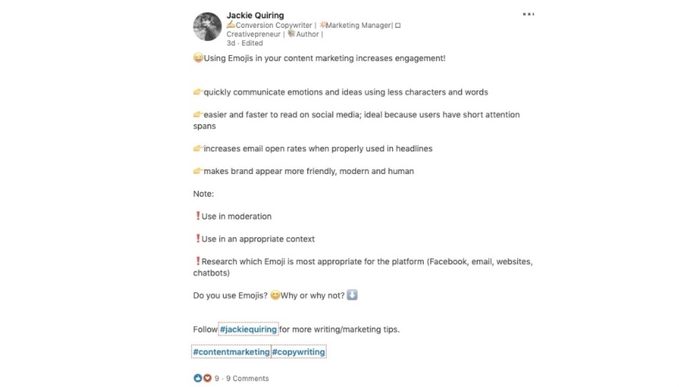Click the "Conversion Copywriter" headline text

271,25
